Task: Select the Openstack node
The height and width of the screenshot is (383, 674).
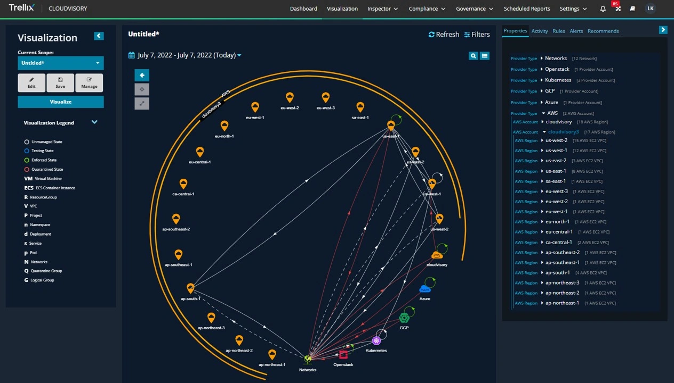Action: click(343, 355)
